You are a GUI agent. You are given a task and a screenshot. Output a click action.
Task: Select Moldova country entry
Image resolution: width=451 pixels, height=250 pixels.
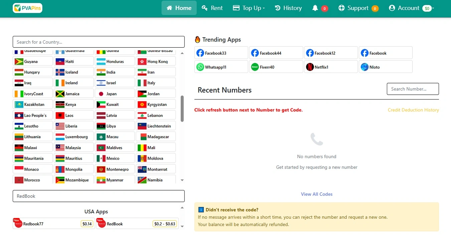tap(156, 158)
